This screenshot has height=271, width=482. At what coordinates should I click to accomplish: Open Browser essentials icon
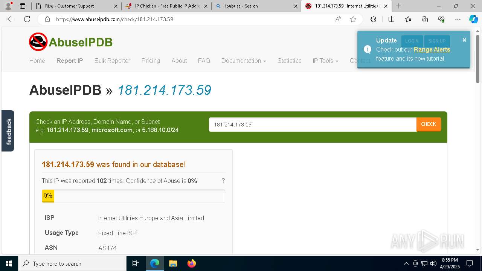point(441,19)
